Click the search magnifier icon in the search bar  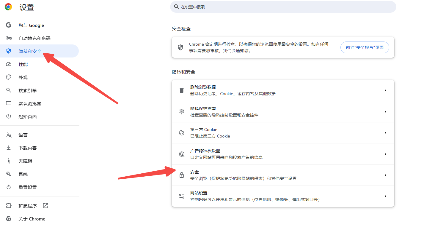pyautogui.click(x=177, y=7)
